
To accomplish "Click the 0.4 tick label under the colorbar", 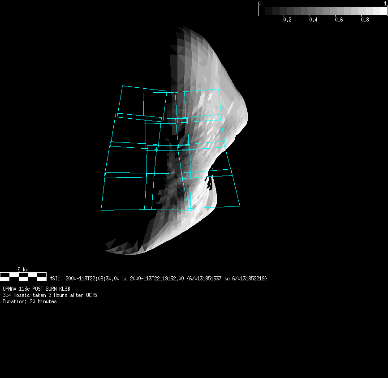I will (x=313, y=20).
